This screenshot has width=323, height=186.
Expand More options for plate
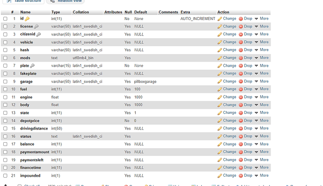click(262, 66)
